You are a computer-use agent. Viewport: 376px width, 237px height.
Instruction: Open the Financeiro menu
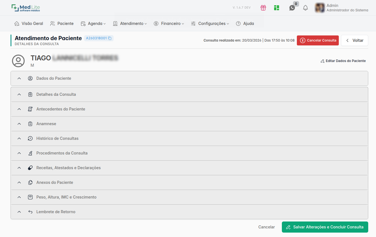coord(169,24)
